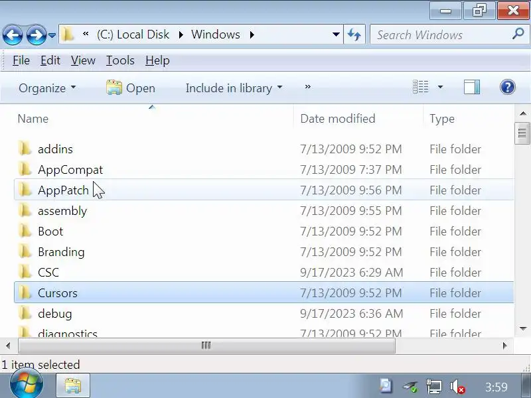Open the Organize dropdown
The width and height of the screenshot is (531, 398).
pyautogui.click(x=47, y=88)
